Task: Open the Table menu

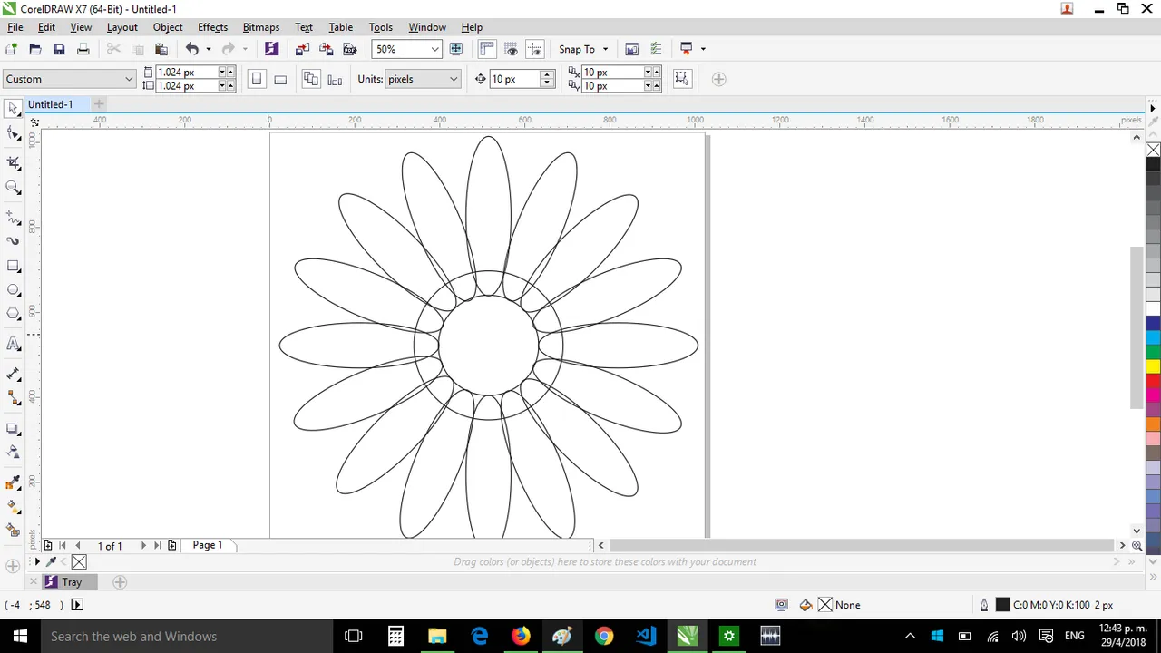Action: pyautogui.click(x=340, y=27)
